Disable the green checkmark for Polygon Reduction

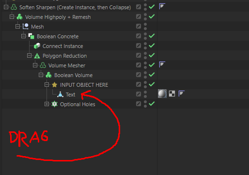[152, 55]
